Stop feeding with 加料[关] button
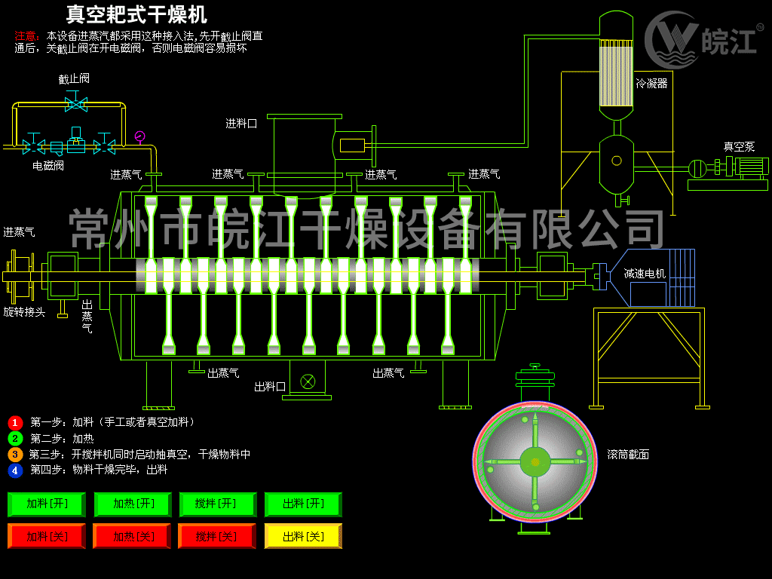Screen dimensions: 772x579 47,536
